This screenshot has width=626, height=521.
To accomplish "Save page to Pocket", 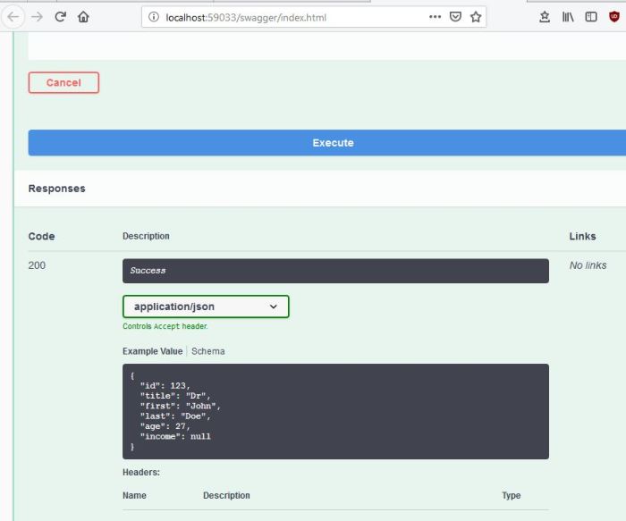I will point(456,17).
